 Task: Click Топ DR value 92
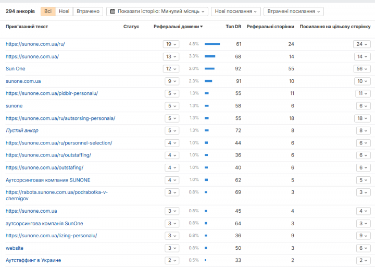[238, 69]
